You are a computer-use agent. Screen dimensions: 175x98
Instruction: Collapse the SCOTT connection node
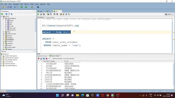[x=1, y=16]
